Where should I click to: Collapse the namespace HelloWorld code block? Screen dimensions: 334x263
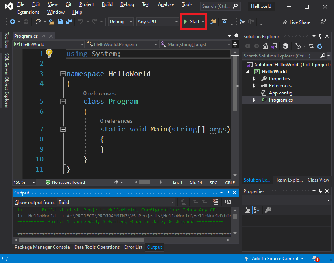pos(62,74)
